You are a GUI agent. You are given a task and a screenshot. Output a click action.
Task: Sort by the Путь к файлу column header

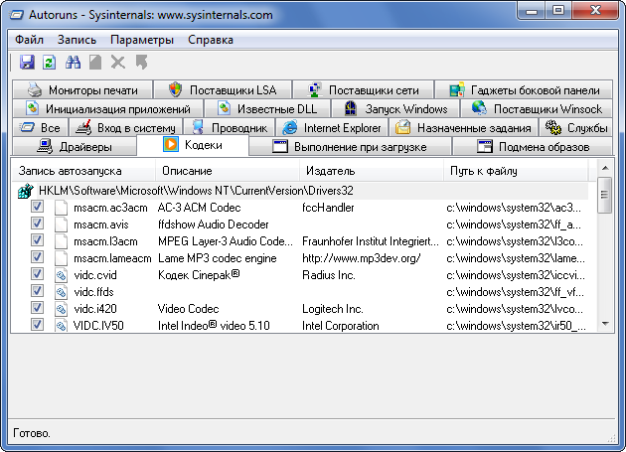pyautogui.click(x=516, y=171)
